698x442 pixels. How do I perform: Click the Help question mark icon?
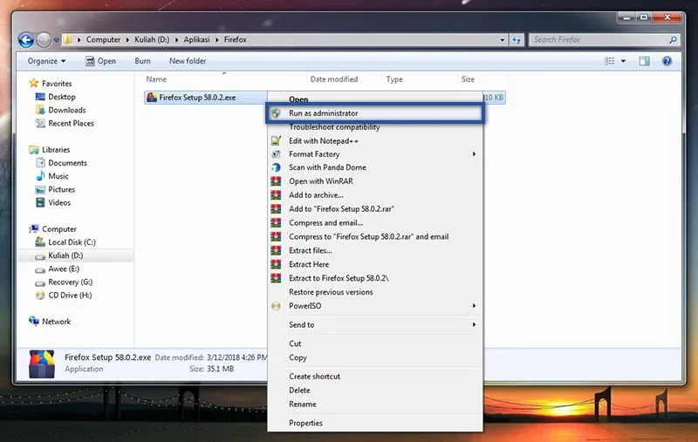pos(667,61)
